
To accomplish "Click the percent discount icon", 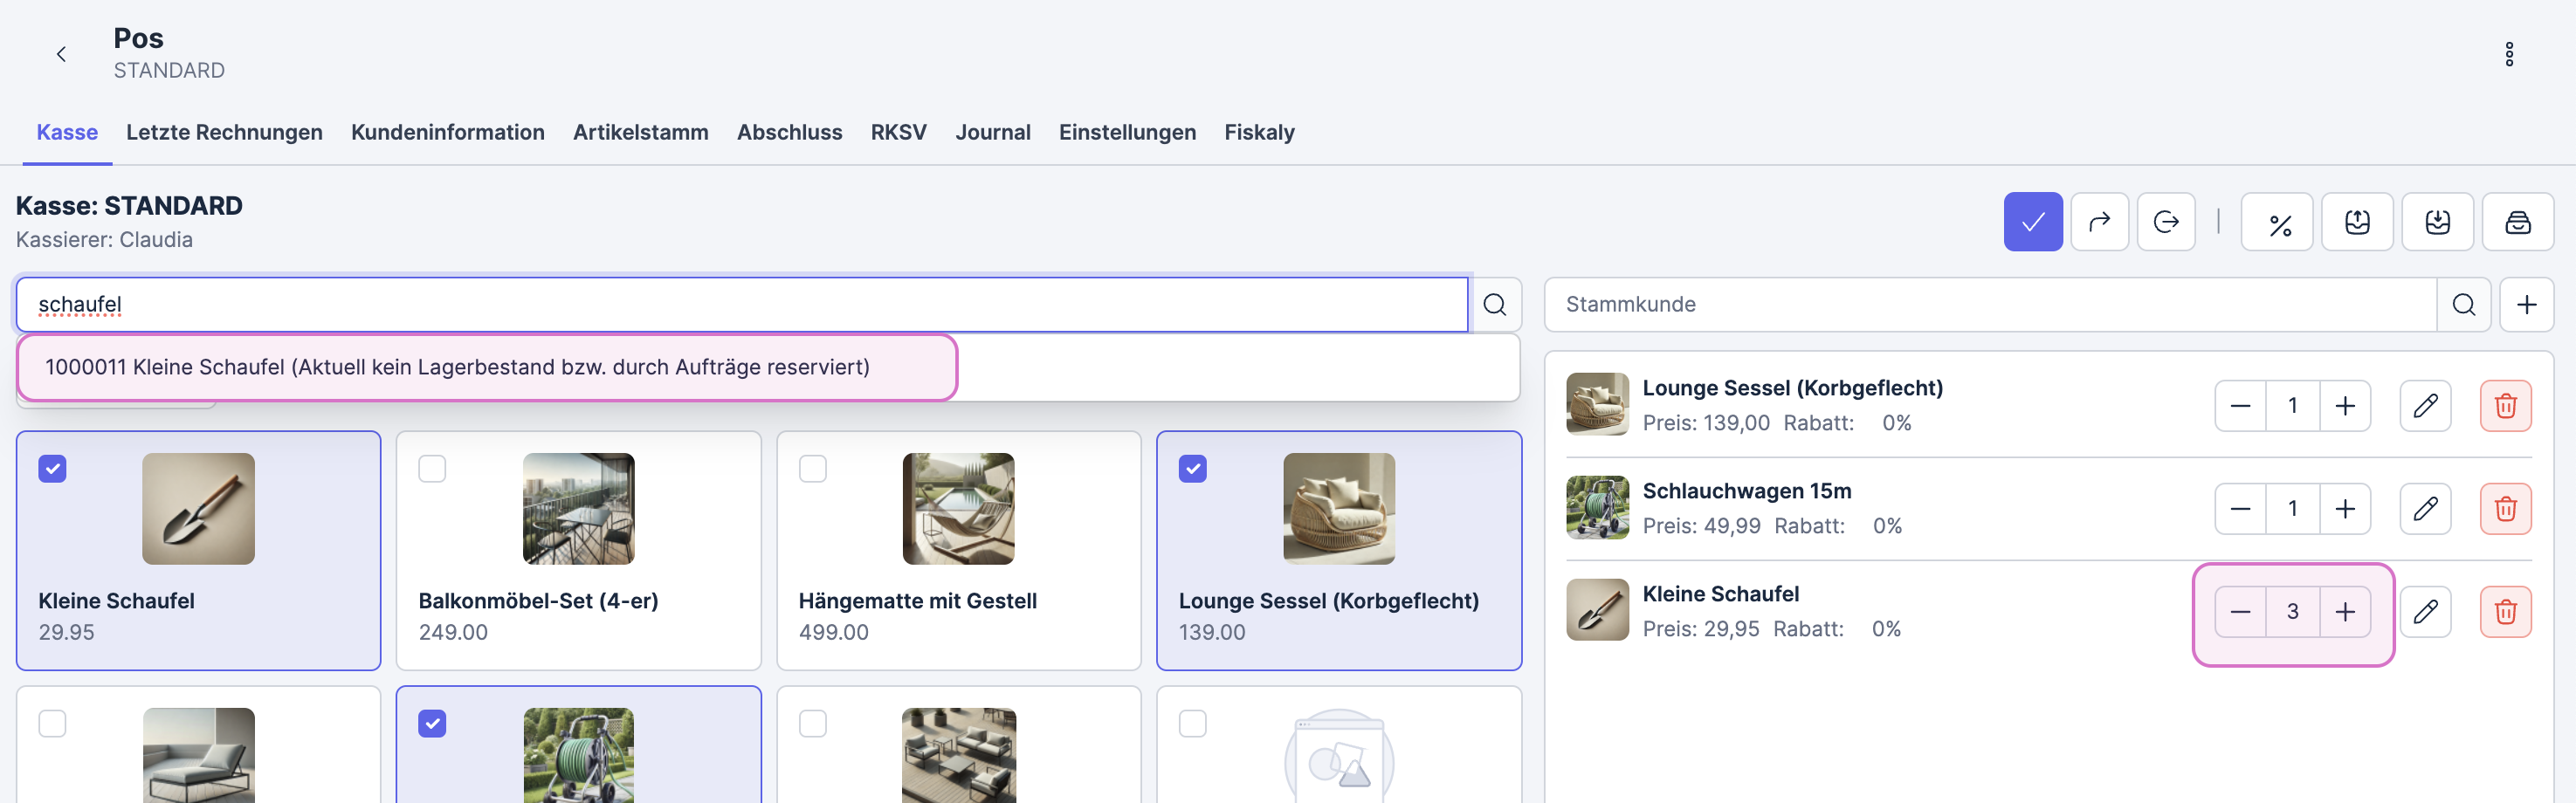I will (x=2279, y=222).
